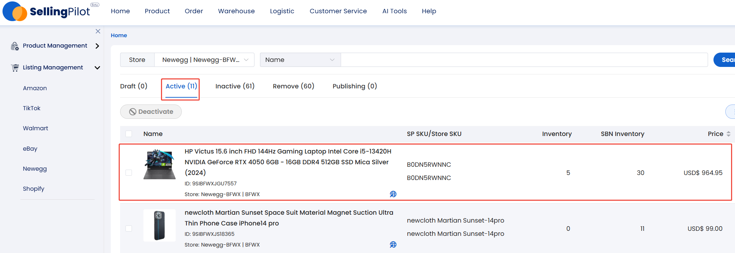Viewport: 735px width, 253px height.
Task: Click ID 9SIBFWXJGU7557 text
Action: point(211,184)
